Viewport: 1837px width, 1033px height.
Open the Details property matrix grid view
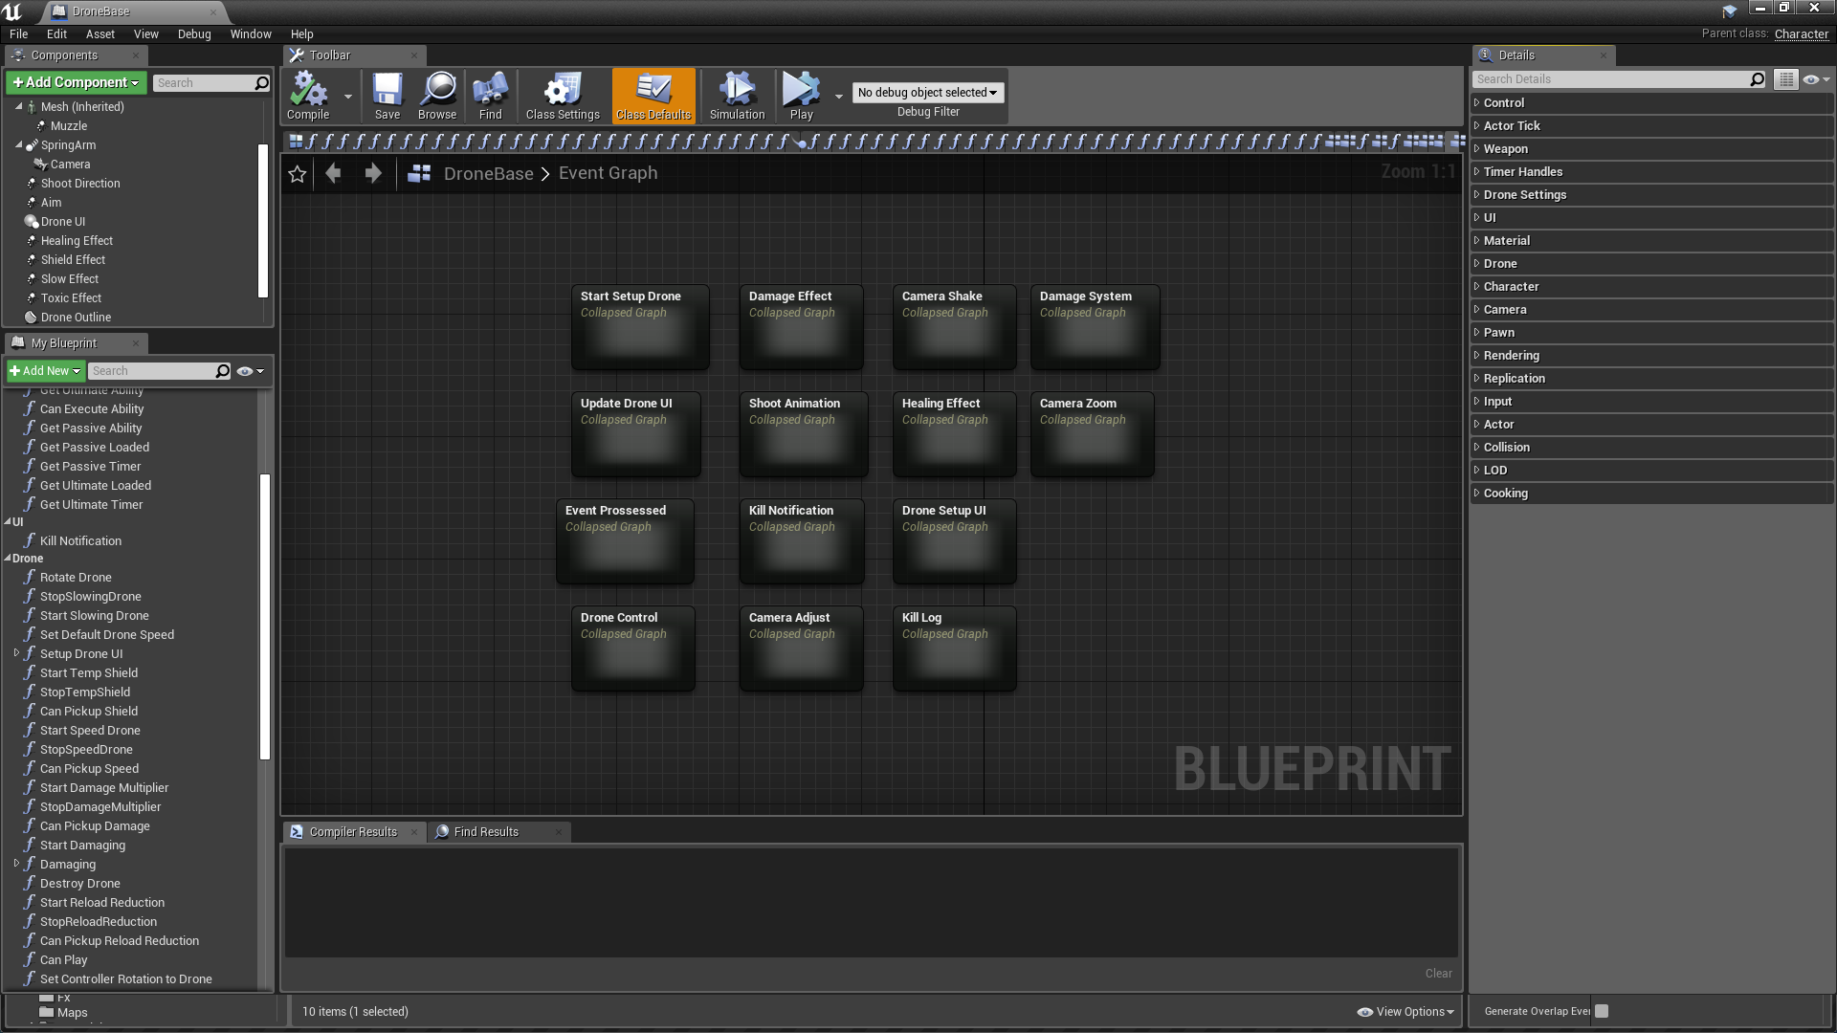pos(1785,79)
